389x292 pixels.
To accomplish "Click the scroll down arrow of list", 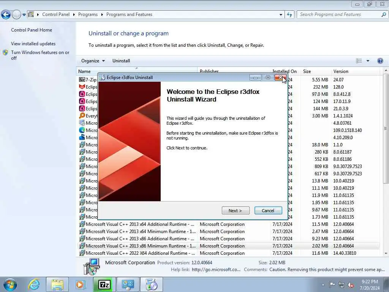I will pos(386,253).
